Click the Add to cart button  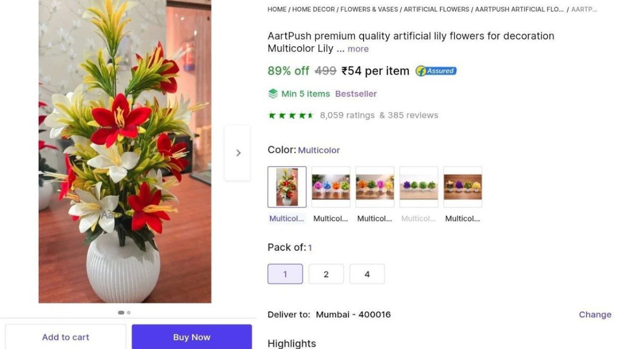65,337
